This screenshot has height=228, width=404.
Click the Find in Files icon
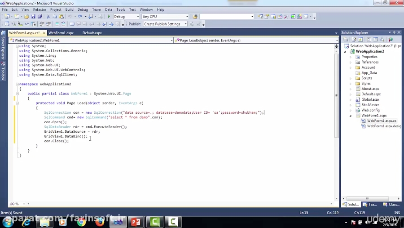coord(195,17)
